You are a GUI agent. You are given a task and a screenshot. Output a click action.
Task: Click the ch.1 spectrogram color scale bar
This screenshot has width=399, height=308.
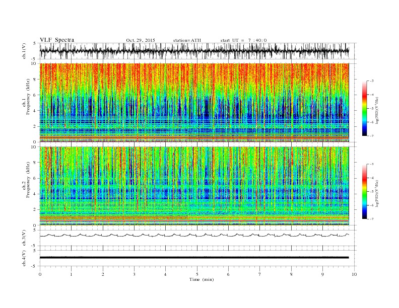pyautogui.click(x=365, y=108)
